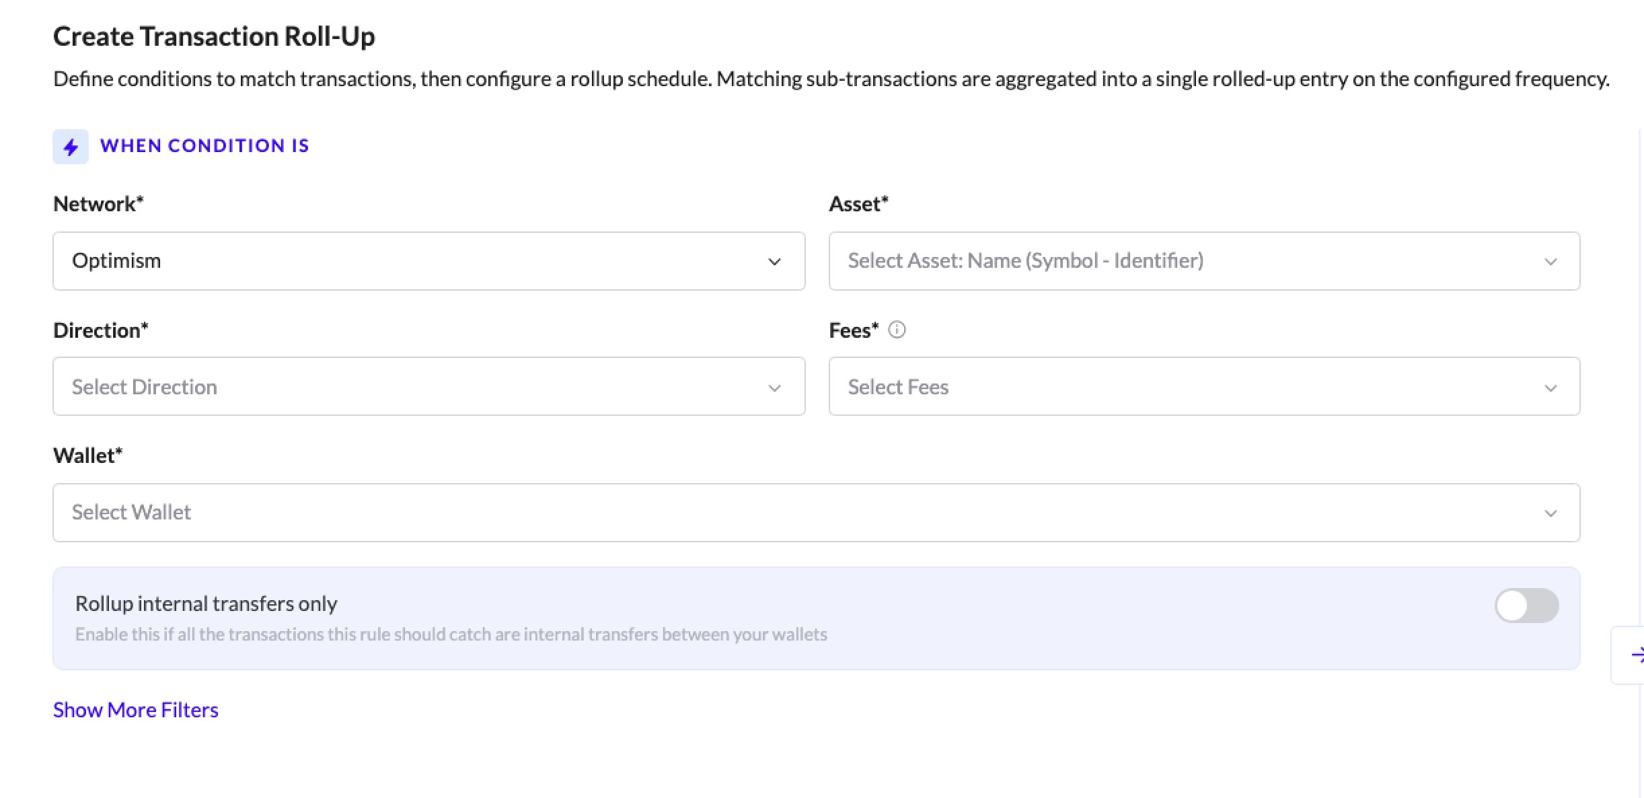
Task: Enable Rollup internal transfers only toggle
Action: pos(1526,606)
